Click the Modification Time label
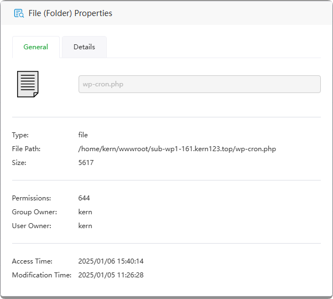This screenshot has width=333, height=299. click(41, 275)
